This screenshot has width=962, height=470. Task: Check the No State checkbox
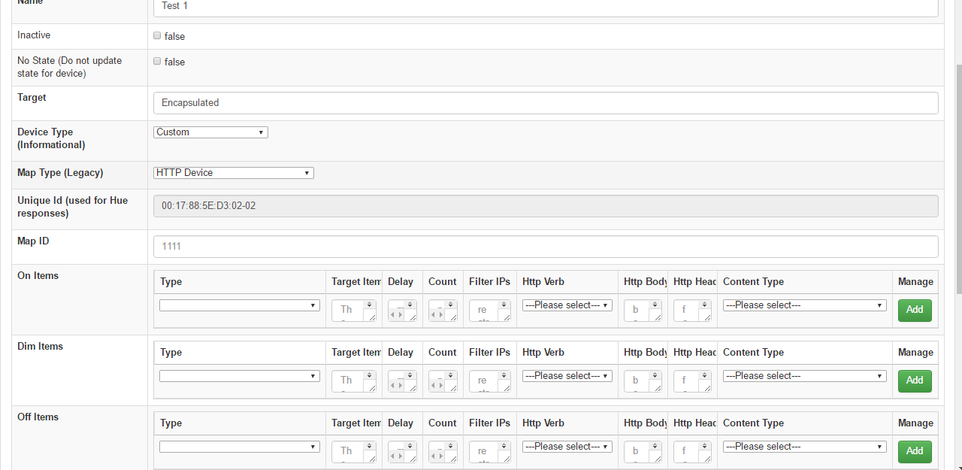click(x=157, y=61)
